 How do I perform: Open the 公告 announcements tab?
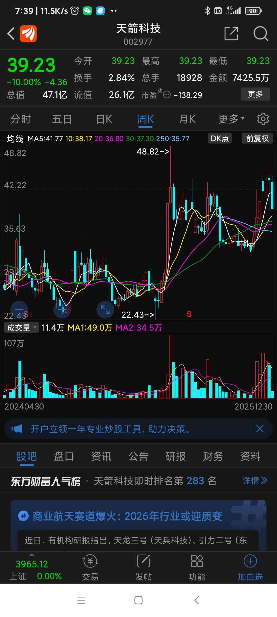coord(138,456)
